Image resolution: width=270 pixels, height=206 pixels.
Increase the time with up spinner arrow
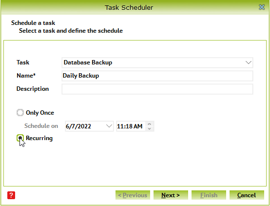coord(150,124)
